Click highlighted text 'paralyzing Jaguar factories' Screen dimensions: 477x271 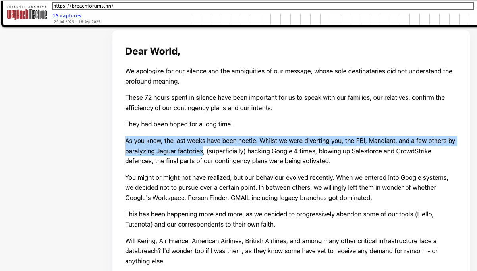[164, 151]
